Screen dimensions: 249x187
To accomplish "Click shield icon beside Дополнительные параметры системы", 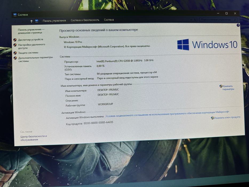I will (15, 58).
